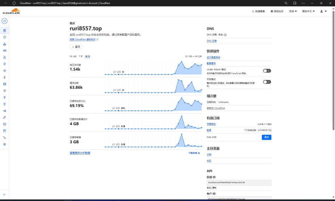Image resolution: width=335 pixels, height=201 pixels.
Task: Open 回顾 Cloudflare 基础知识 link
Action: click(x=84, y=39)
